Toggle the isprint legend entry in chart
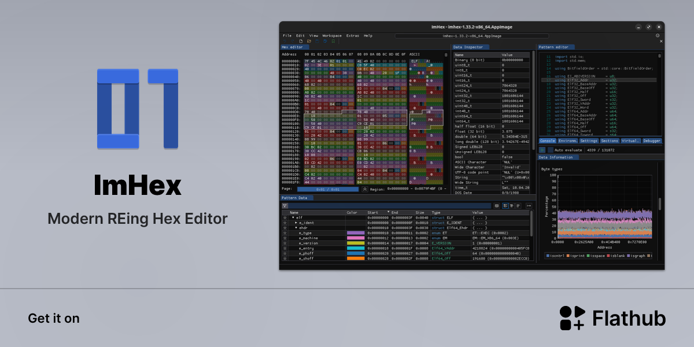 point(575,255)
